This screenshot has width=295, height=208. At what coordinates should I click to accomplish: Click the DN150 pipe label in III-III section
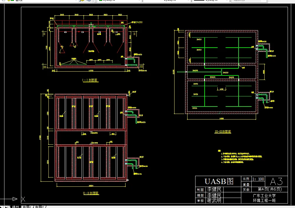(226, 72)
